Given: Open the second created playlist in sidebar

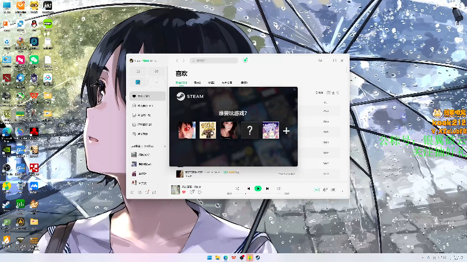Looking at the screenshot, I should (148, 164).
